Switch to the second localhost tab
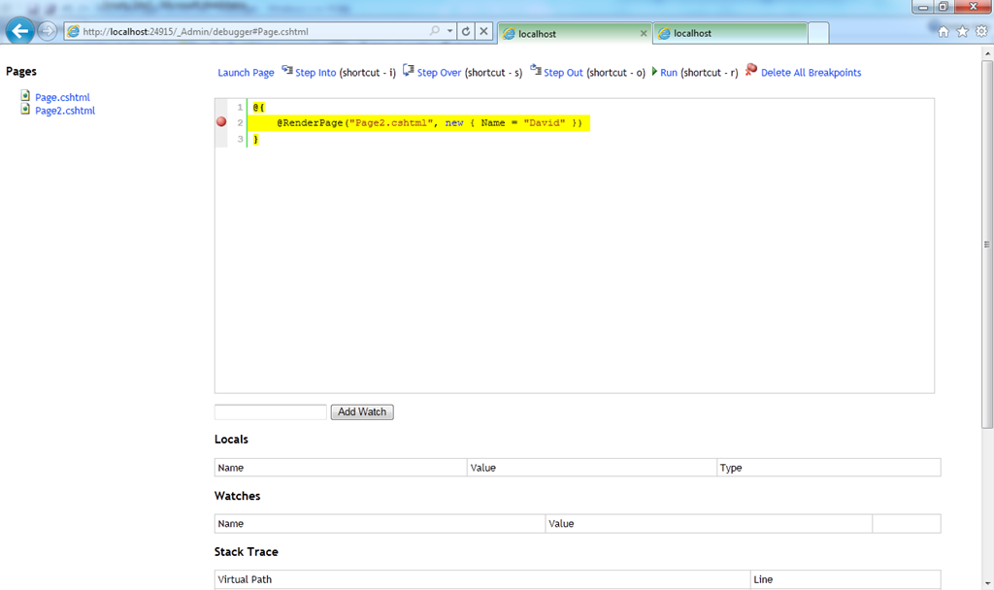This screenshot has height=590, width=994. [730, 34]
